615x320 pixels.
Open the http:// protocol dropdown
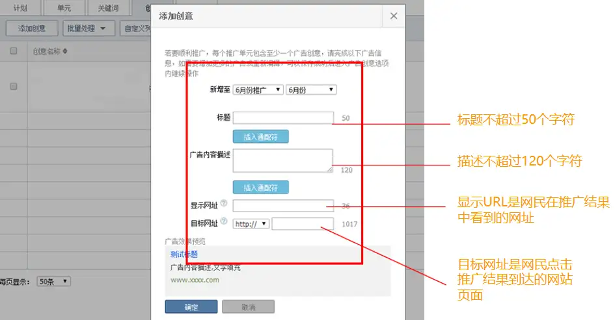(x=251, y=224)
